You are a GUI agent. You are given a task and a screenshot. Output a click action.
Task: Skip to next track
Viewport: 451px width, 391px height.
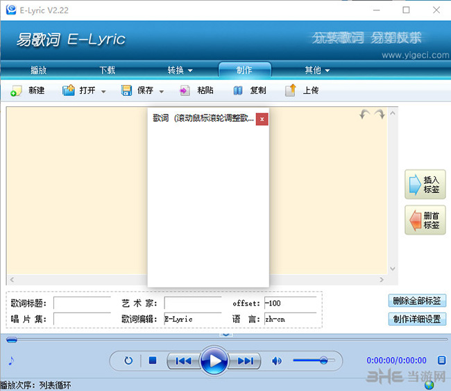click(246, 360)
